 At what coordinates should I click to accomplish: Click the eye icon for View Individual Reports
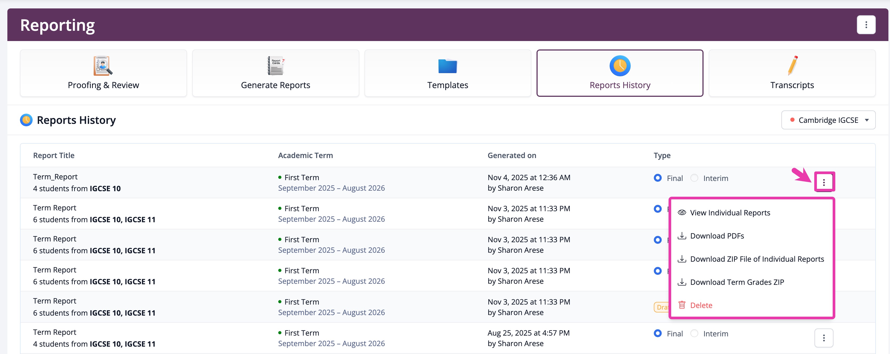[682, 213]
